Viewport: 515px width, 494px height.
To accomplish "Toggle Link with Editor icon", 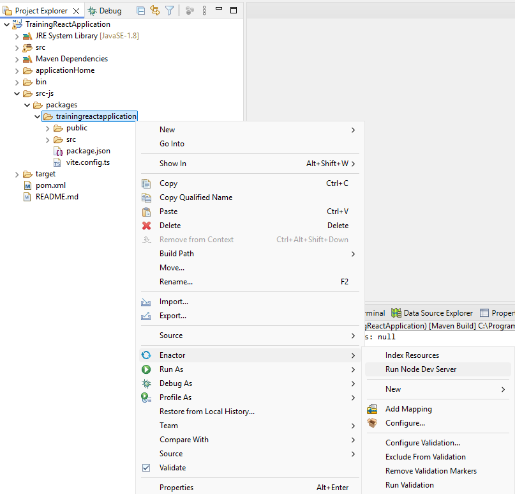I will point(155,11).
